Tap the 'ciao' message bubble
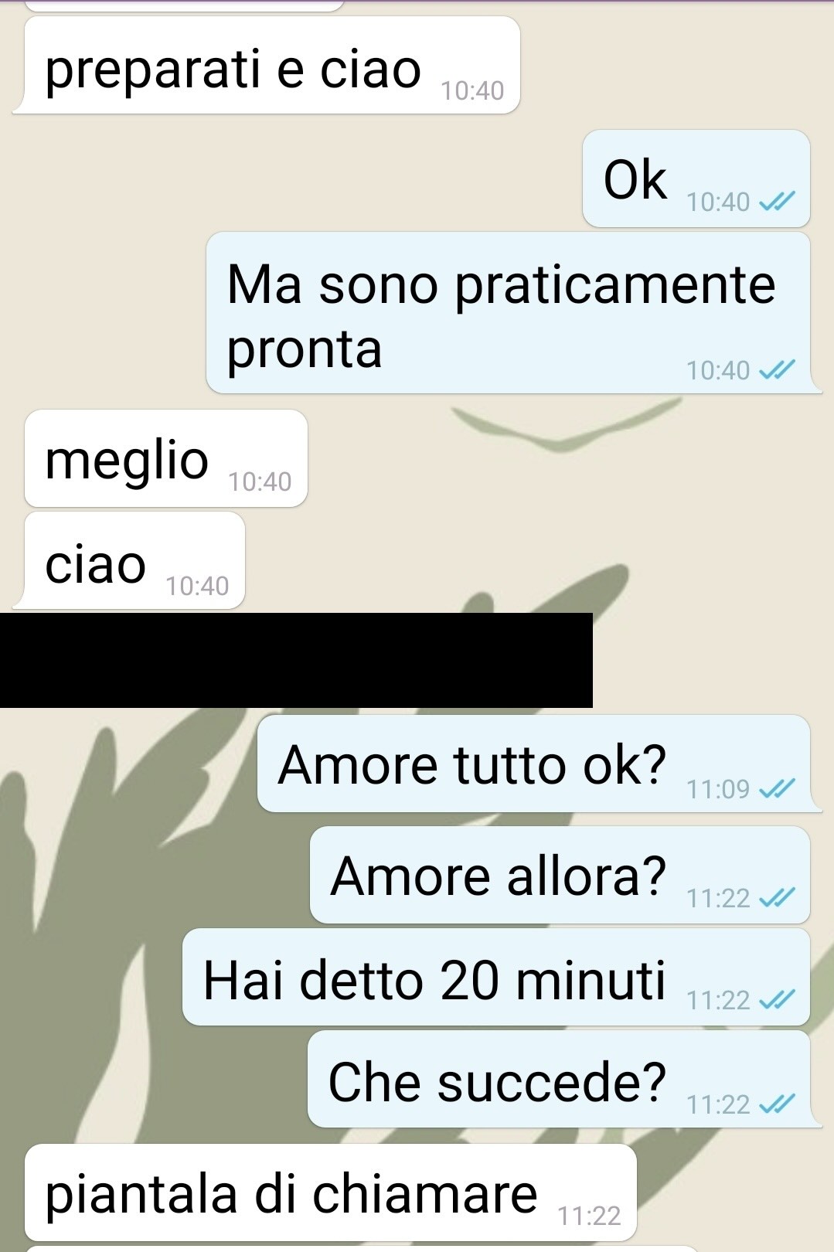834x1252 pixels. coord(129,560)
